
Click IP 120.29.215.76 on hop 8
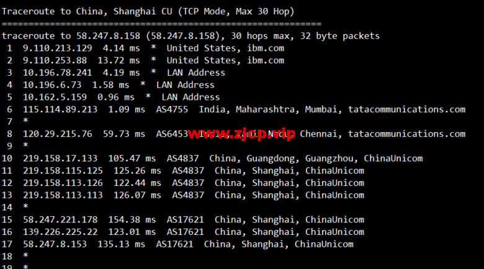(x=58, y=134)
